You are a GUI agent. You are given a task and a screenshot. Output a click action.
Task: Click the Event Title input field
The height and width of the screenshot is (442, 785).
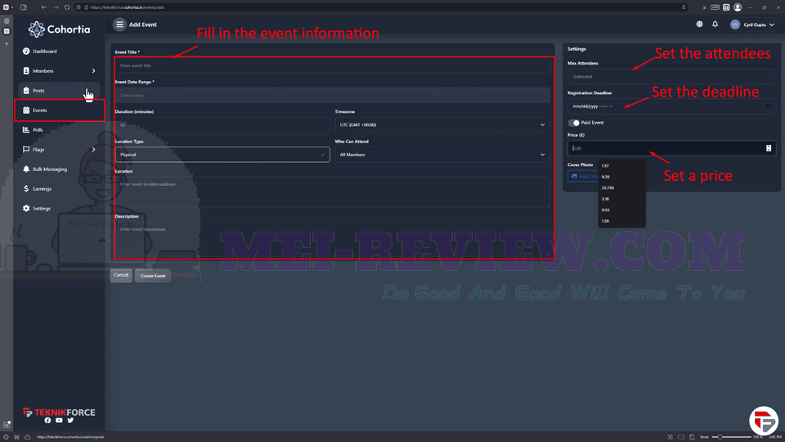(333, 65)
